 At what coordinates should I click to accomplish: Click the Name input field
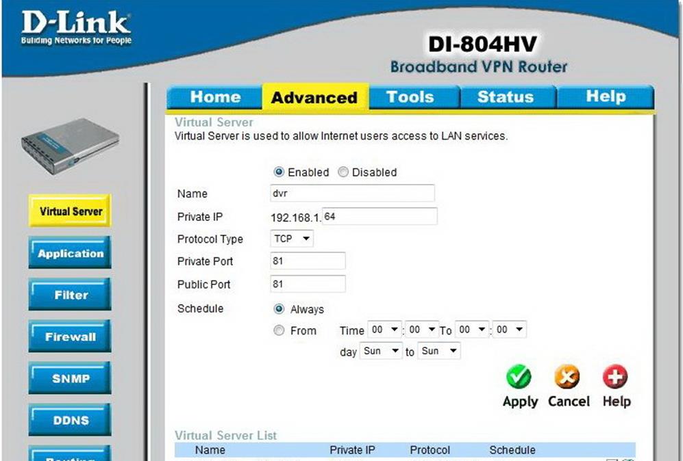pyautogui.click(x=353, y=194)
